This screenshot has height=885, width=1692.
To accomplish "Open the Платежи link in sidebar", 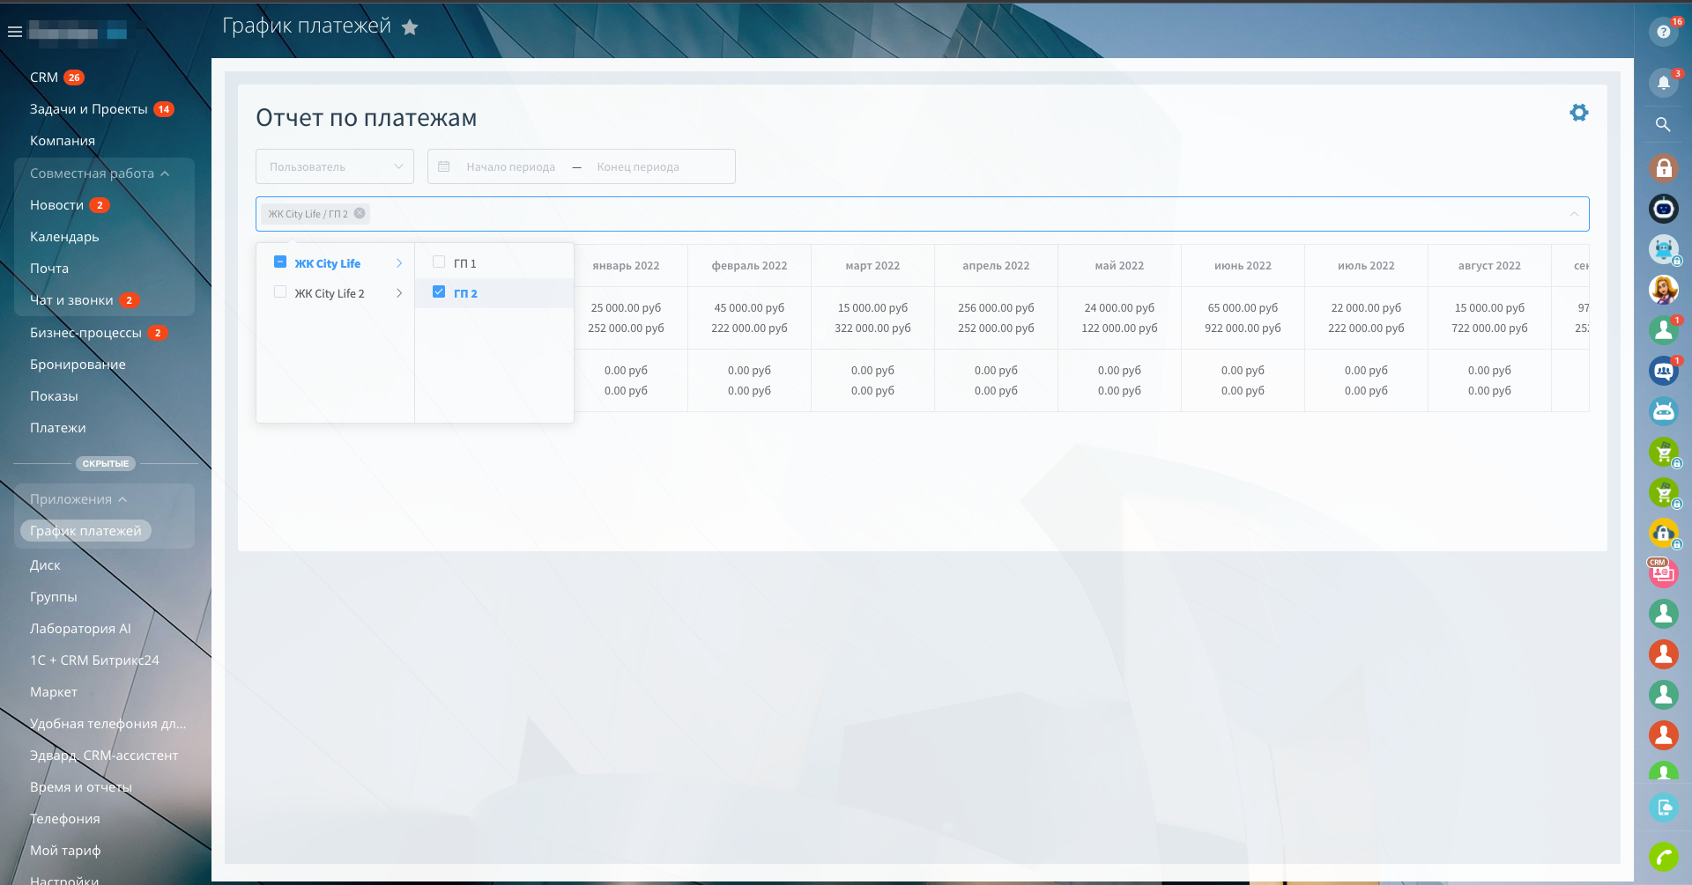I will [58, 428].
